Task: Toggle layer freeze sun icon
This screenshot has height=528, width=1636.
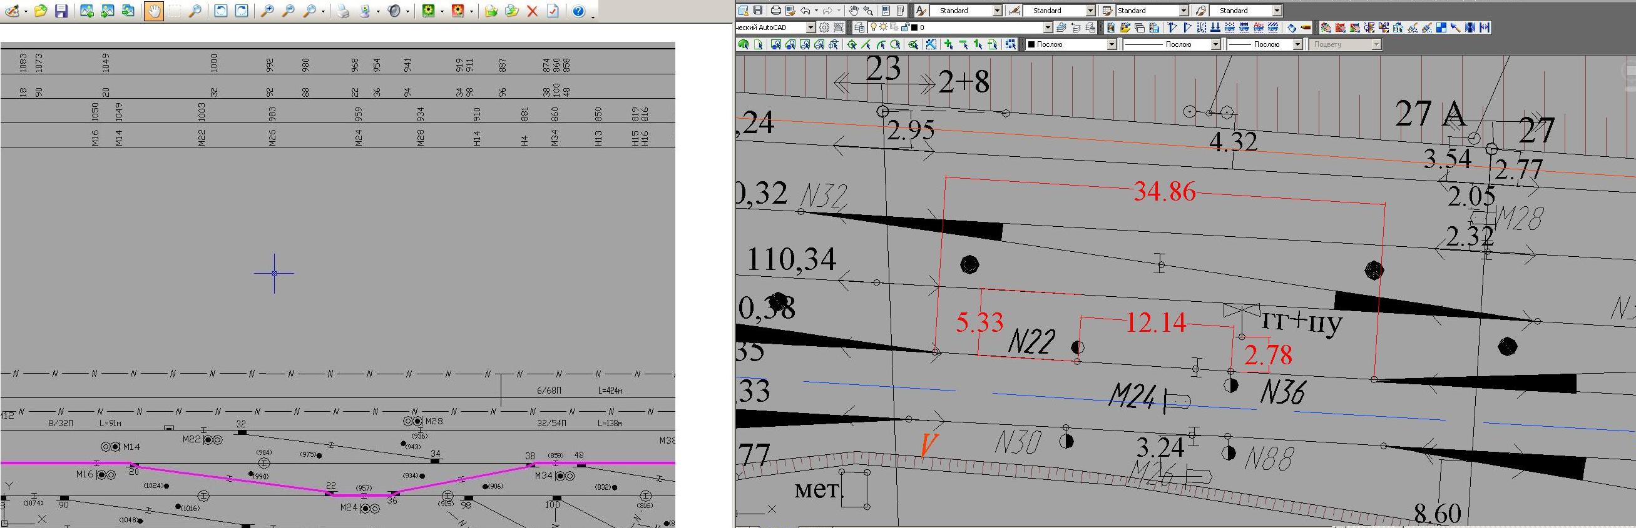Action: click(x=884, y=27)
